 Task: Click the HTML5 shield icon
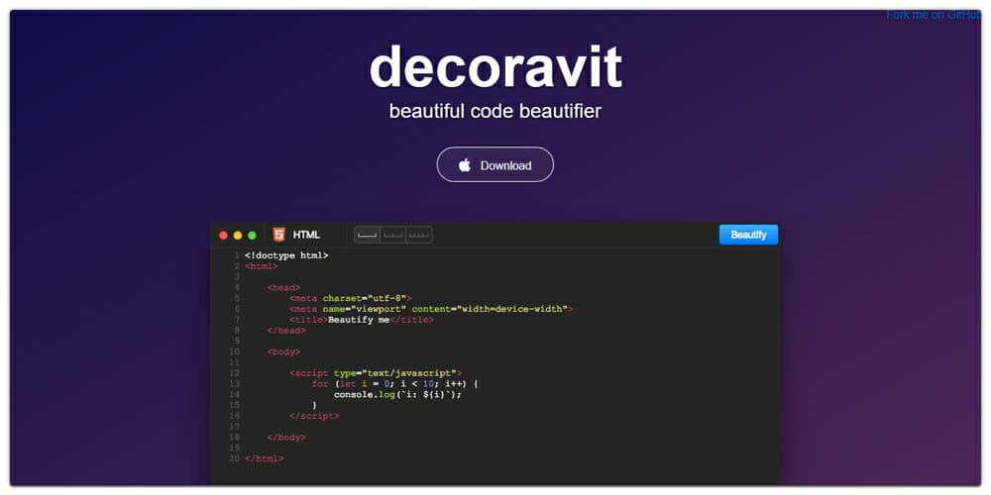(x=278, y=235)
